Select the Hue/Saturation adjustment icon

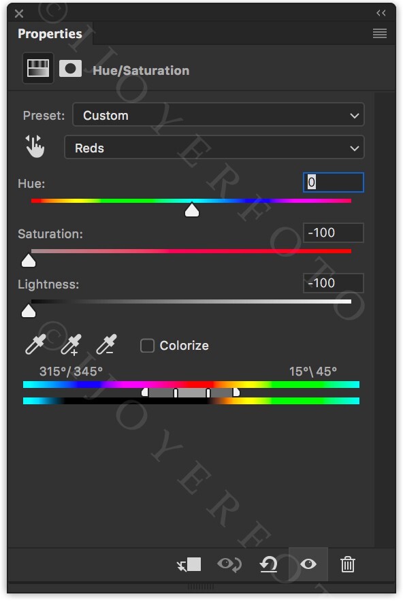[38, 69]
